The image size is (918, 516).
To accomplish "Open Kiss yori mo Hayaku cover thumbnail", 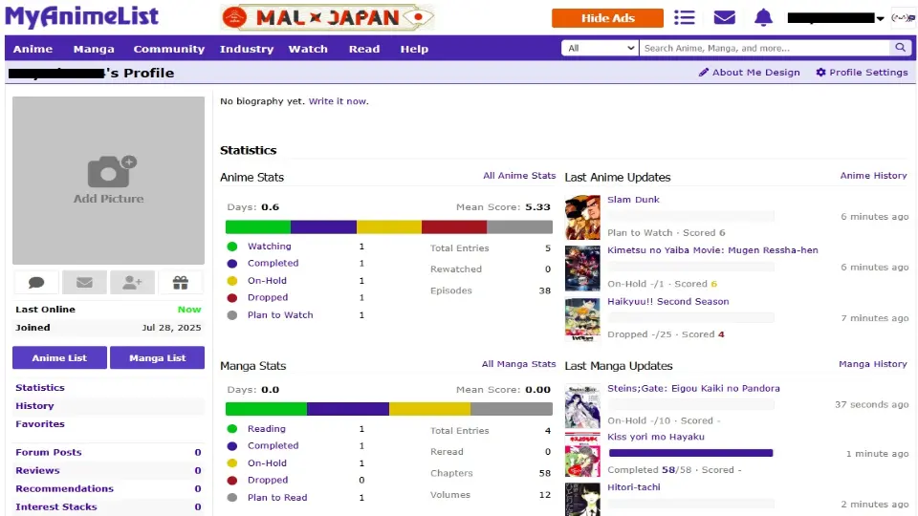I will click(582, 455).
